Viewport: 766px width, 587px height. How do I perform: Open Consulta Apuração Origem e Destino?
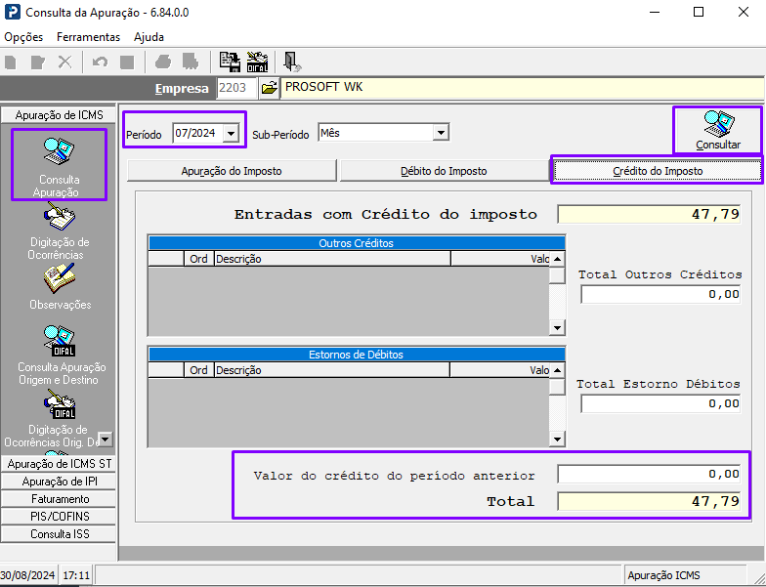tap(61, 355)
